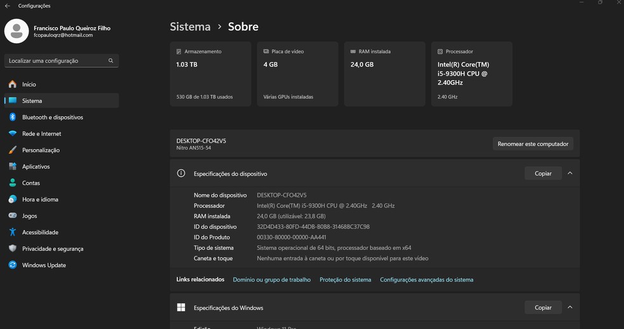Open Rede e Internet settings

pyautogui.click(x=41, y=134)
